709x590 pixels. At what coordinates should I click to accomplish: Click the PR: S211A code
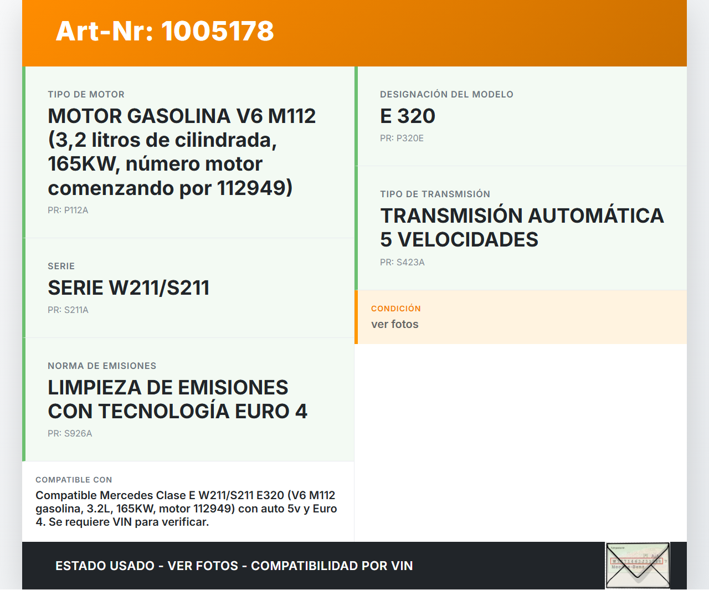coord(68,310)
